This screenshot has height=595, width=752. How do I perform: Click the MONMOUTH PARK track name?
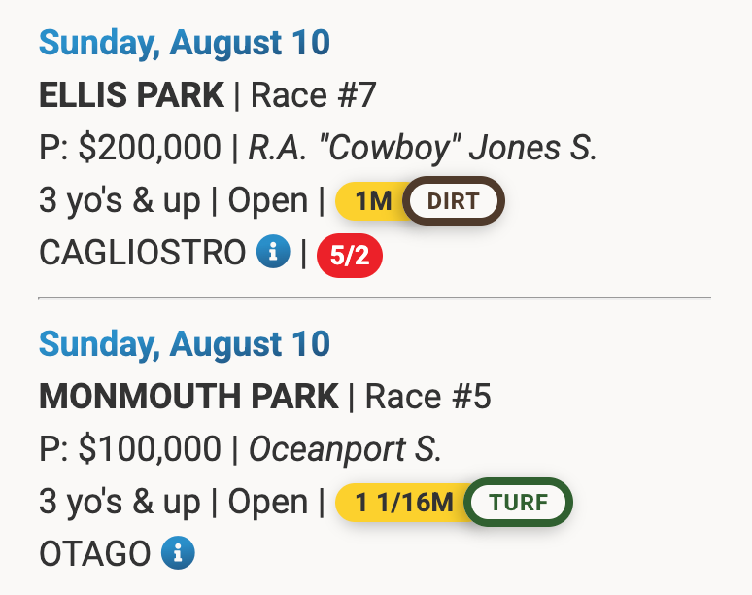coord(188,396)
